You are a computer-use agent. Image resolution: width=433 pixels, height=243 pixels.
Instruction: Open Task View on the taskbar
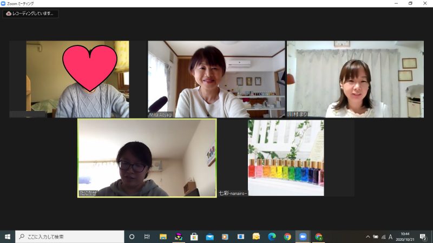147,237
